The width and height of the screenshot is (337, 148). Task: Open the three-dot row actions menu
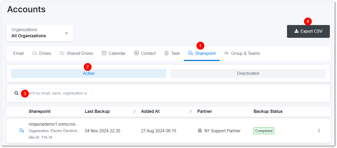(319, 131)
